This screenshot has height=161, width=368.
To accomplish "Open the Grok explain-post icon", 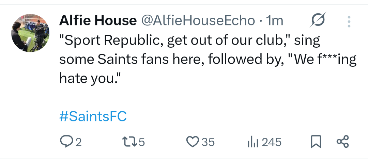I will [x=318, y=21].
